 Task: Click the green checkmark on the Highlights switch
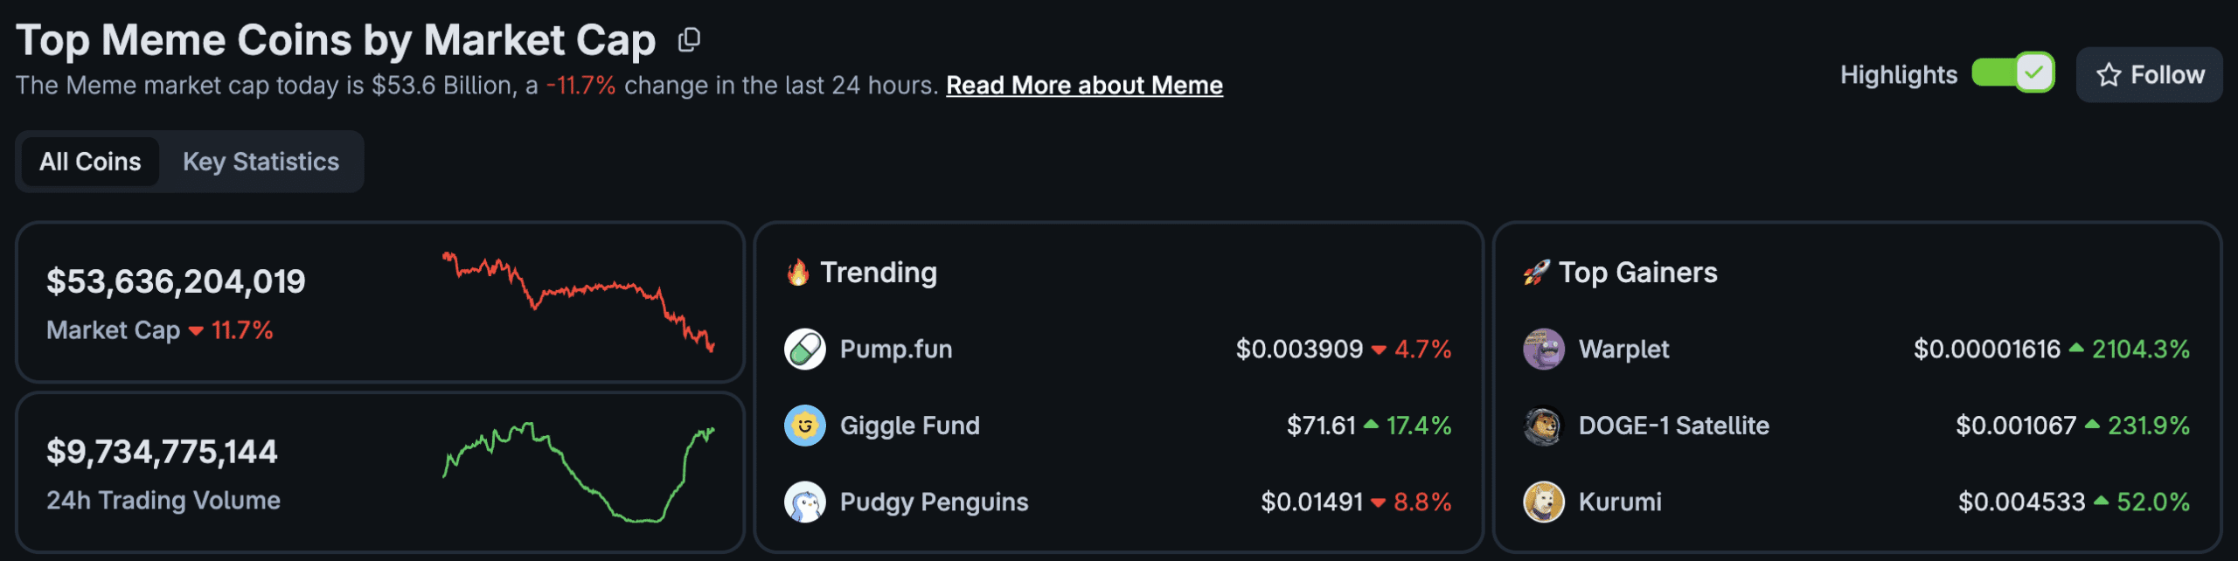(2034, 74)
